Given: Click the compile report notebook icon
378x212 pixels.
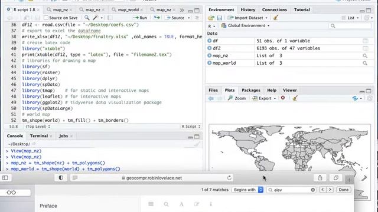Looking at the screenshot, I should [x=110, y=18].
